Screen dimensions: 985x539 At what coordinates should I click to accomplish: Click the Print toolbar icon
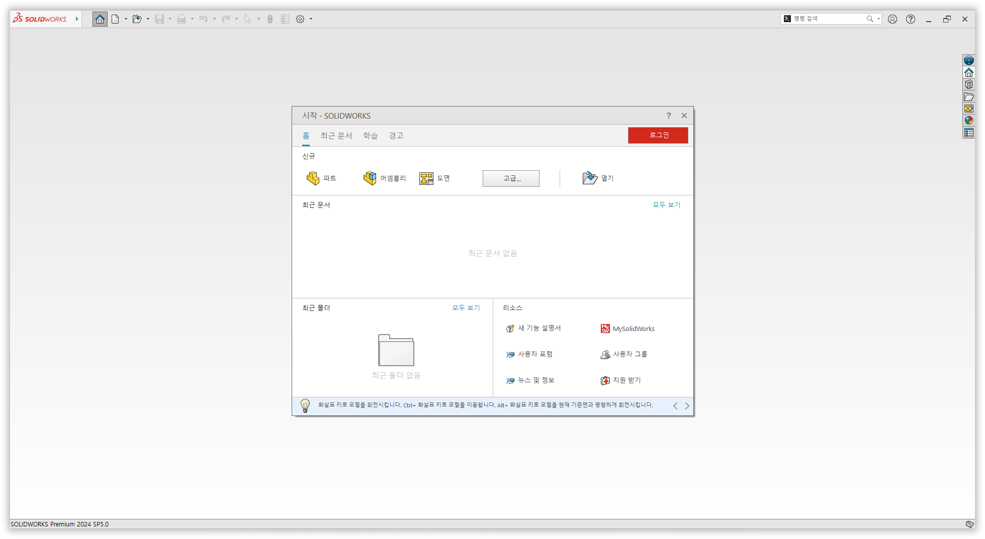click(182, 19)
